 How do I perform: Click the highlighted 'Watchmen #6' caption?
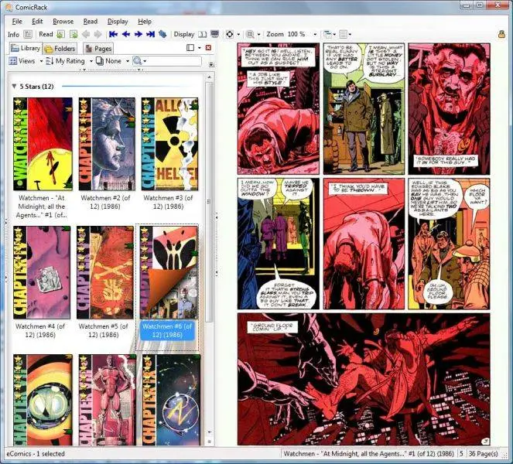167,330
